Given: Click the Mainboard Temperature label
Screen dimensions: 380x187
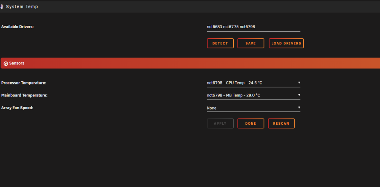Looking at the screenshot, I should tap(24, 95).
